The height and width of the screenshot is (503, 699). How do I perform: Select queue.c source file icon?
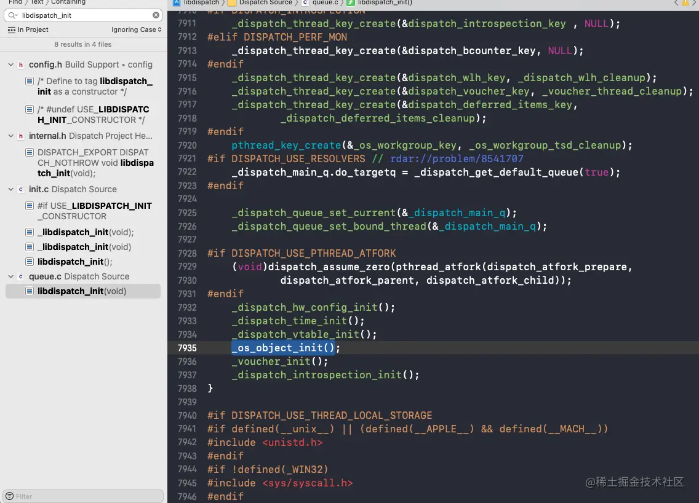click(20, 277)
